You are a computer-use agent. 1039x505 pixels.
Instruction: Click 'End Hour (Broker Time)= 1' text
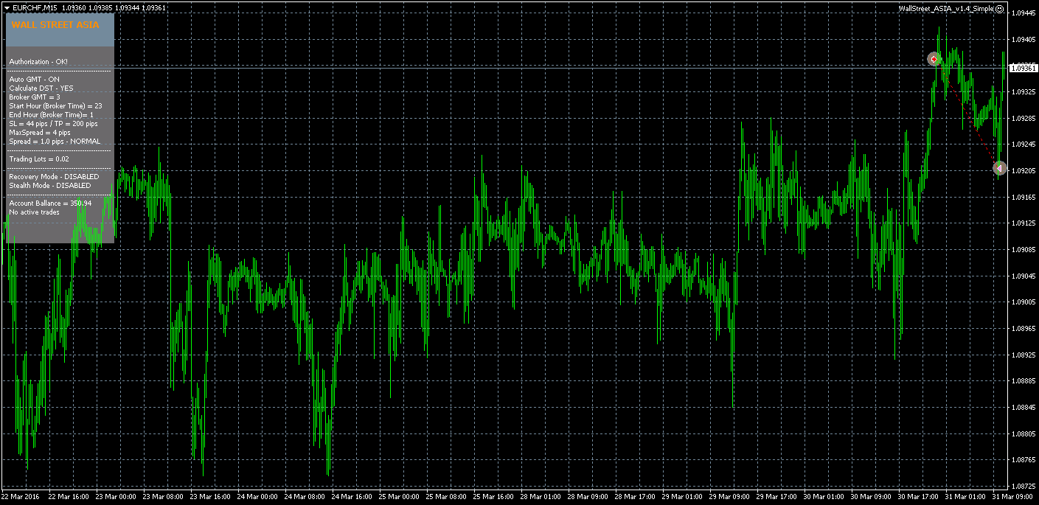[x=51, y=114]
